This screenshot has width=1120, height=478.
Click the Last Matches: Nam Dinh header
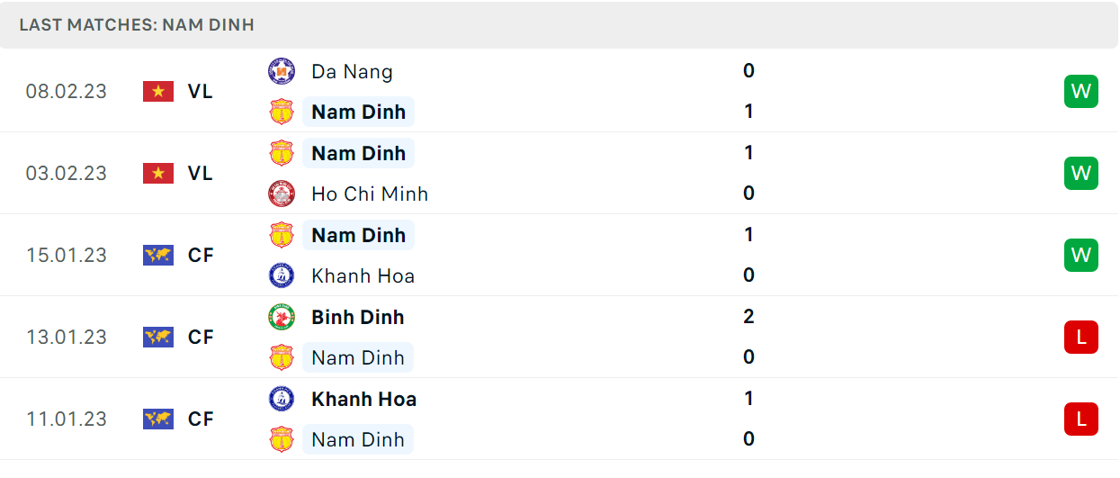[137, 25]
